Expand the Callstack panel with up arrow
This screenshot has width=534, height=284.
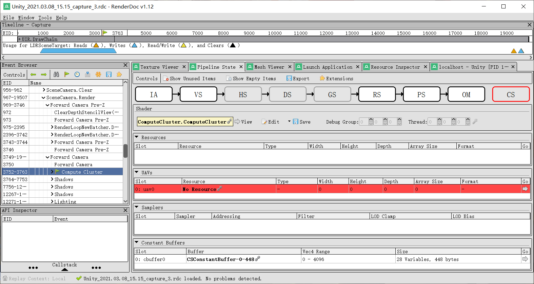pos(65,270)
